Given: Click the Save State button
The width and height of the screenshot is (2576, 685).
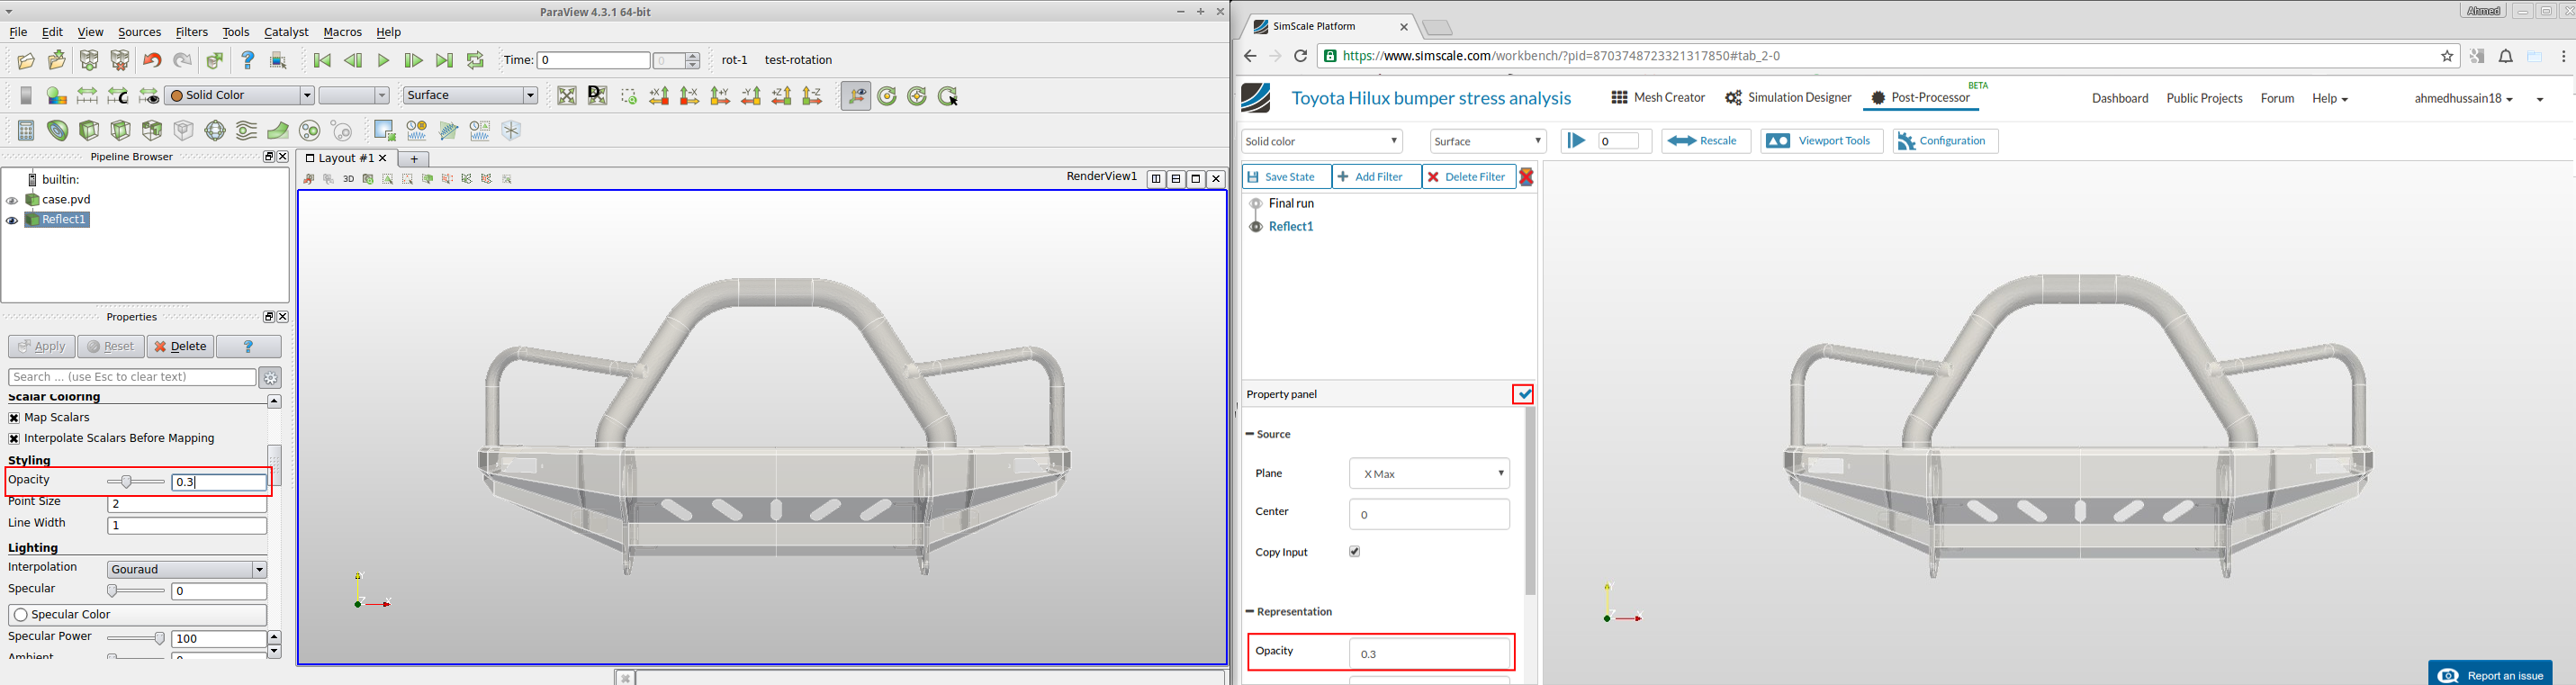Looking at the screenshot, I should [x=1287, y=177].
